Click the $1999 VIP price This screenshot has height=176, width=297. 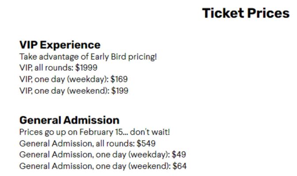86,68
